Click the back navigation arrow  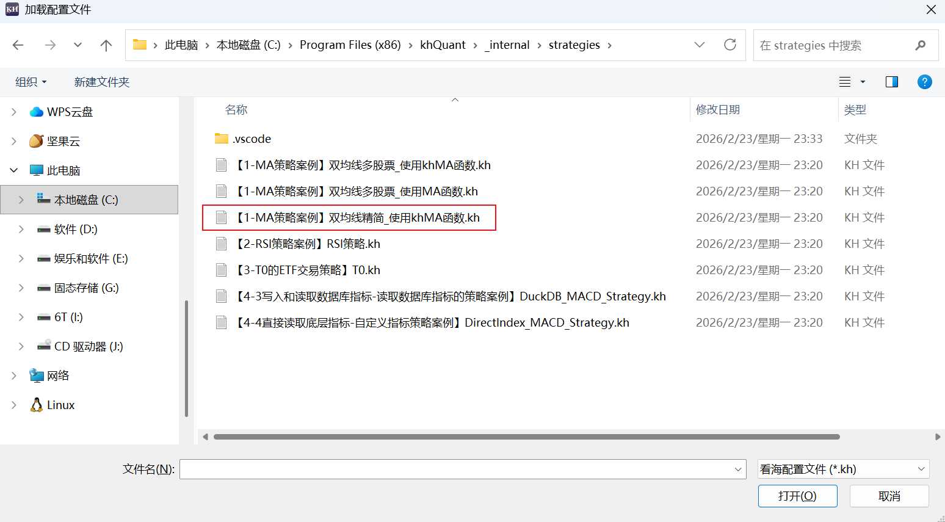coord(18,45)
